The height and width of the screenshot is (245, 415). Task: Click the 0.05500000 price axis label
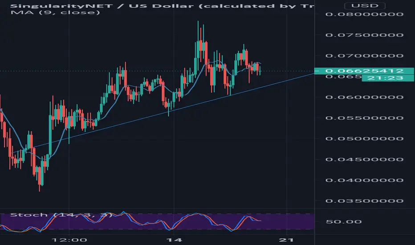[364, 118]
